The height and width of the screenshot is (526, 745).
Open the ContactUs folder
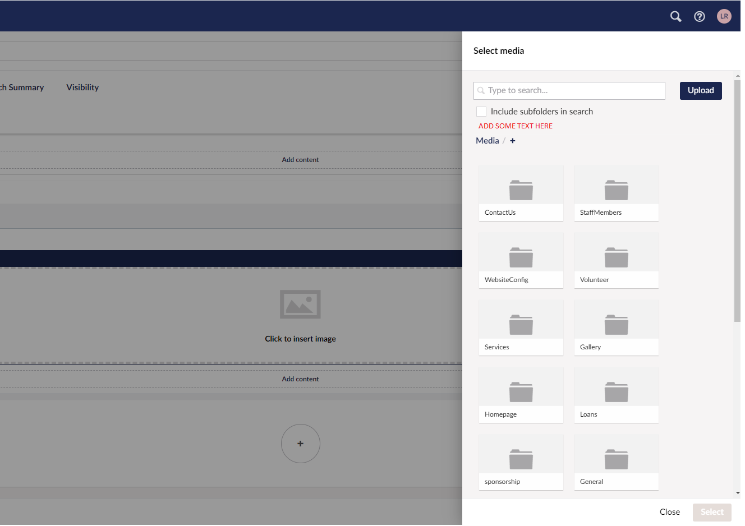tap(521, 193)
